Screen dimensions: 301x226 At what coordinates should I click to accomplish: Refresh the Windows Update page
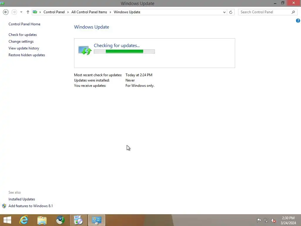point(231,12)
